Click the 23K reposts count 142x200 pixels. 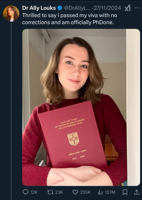[59, 192]
